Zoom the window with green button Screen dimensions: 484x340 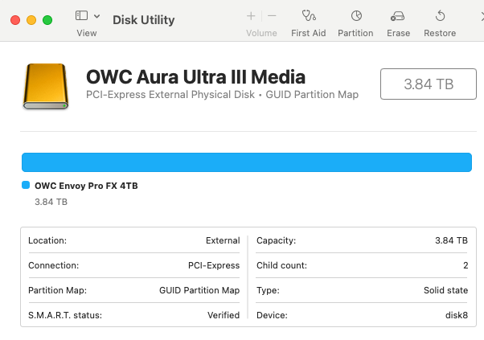[x=47, y=20]
